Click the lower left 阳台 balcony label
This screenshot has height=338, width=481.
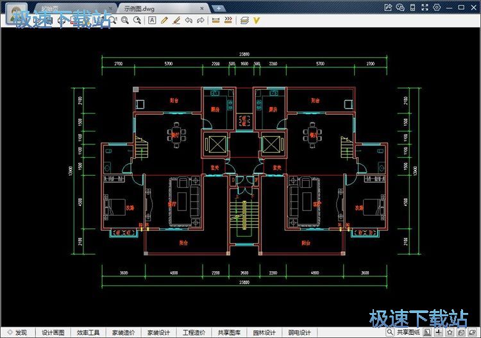(x=183, y=243)
